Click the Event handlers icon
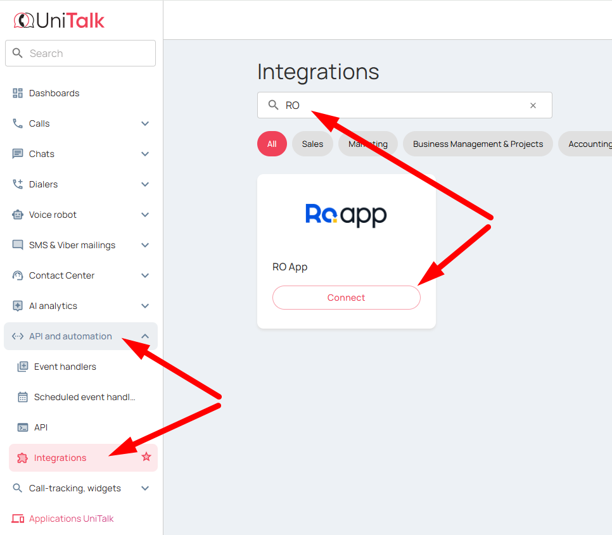This screenshot has height=535, width=612. [23, 367]
